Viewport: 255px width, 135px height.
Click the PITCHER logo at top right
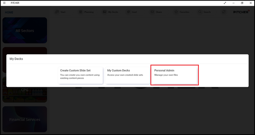point(241,12)
